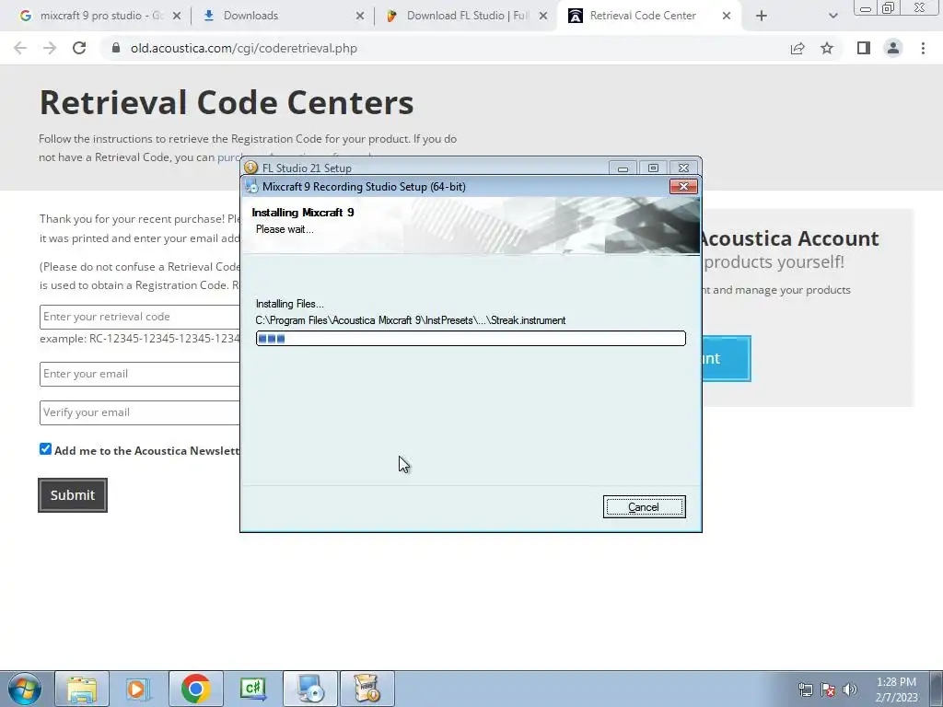This screenshot has height=707, width=943.
Task: Click the Retrieval Code Centers heading
Action: tap(227, 102)
